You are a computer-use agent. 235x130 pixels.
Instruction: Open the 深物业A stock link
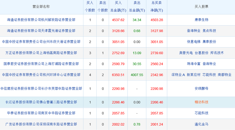click(x=178, y=75)
